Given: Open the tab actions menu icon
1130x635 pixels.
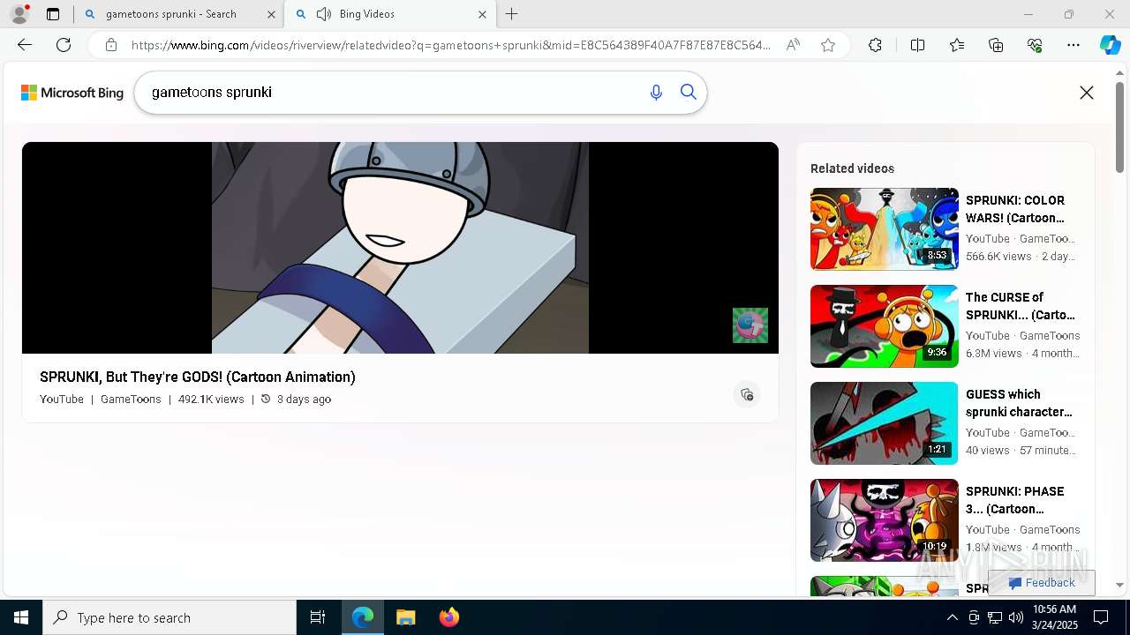Looking at the screenshot, I should pos(53,14).
